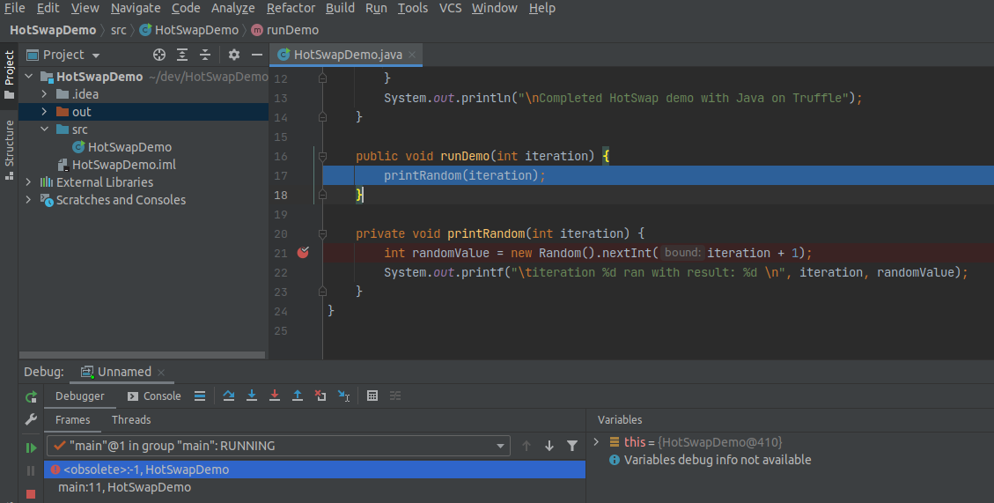Image resolution: width=994 pixels, height=503 pixels.
Task: Stop debugging with the red square
Action: click(31, 494)
